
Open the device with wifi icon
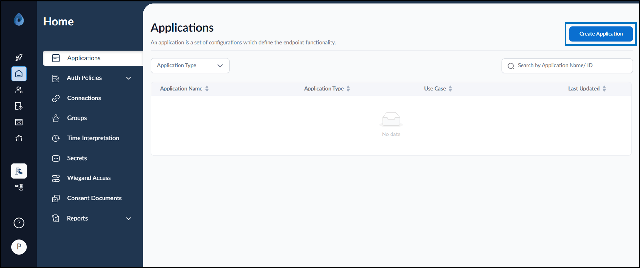(x=19, y=106)
